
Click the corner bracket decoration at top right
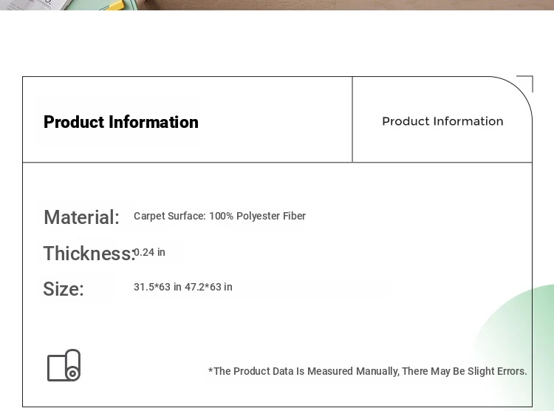(x=524, y=84)
